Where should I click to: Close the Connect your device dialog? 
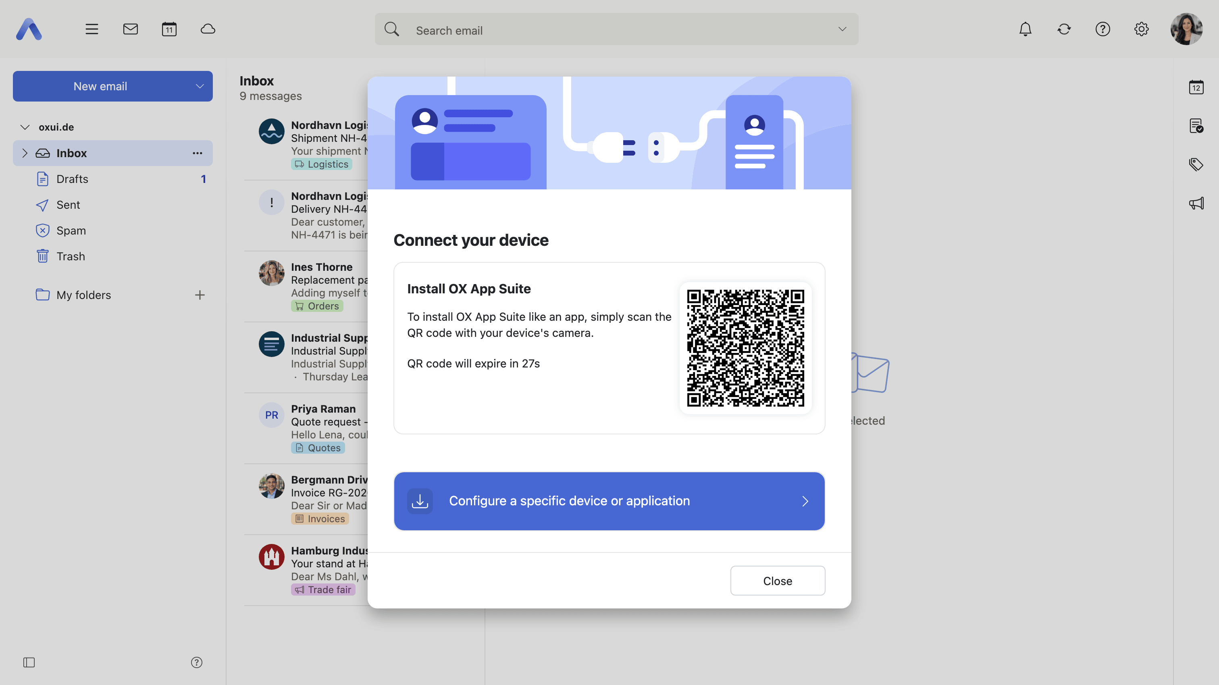point(778,581)
